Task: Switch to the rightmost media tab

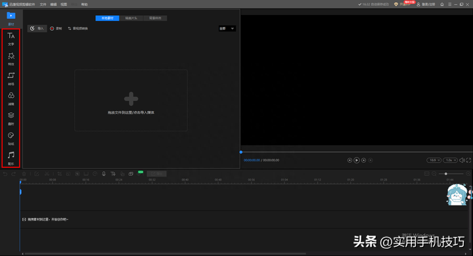Action: (155, 18)
